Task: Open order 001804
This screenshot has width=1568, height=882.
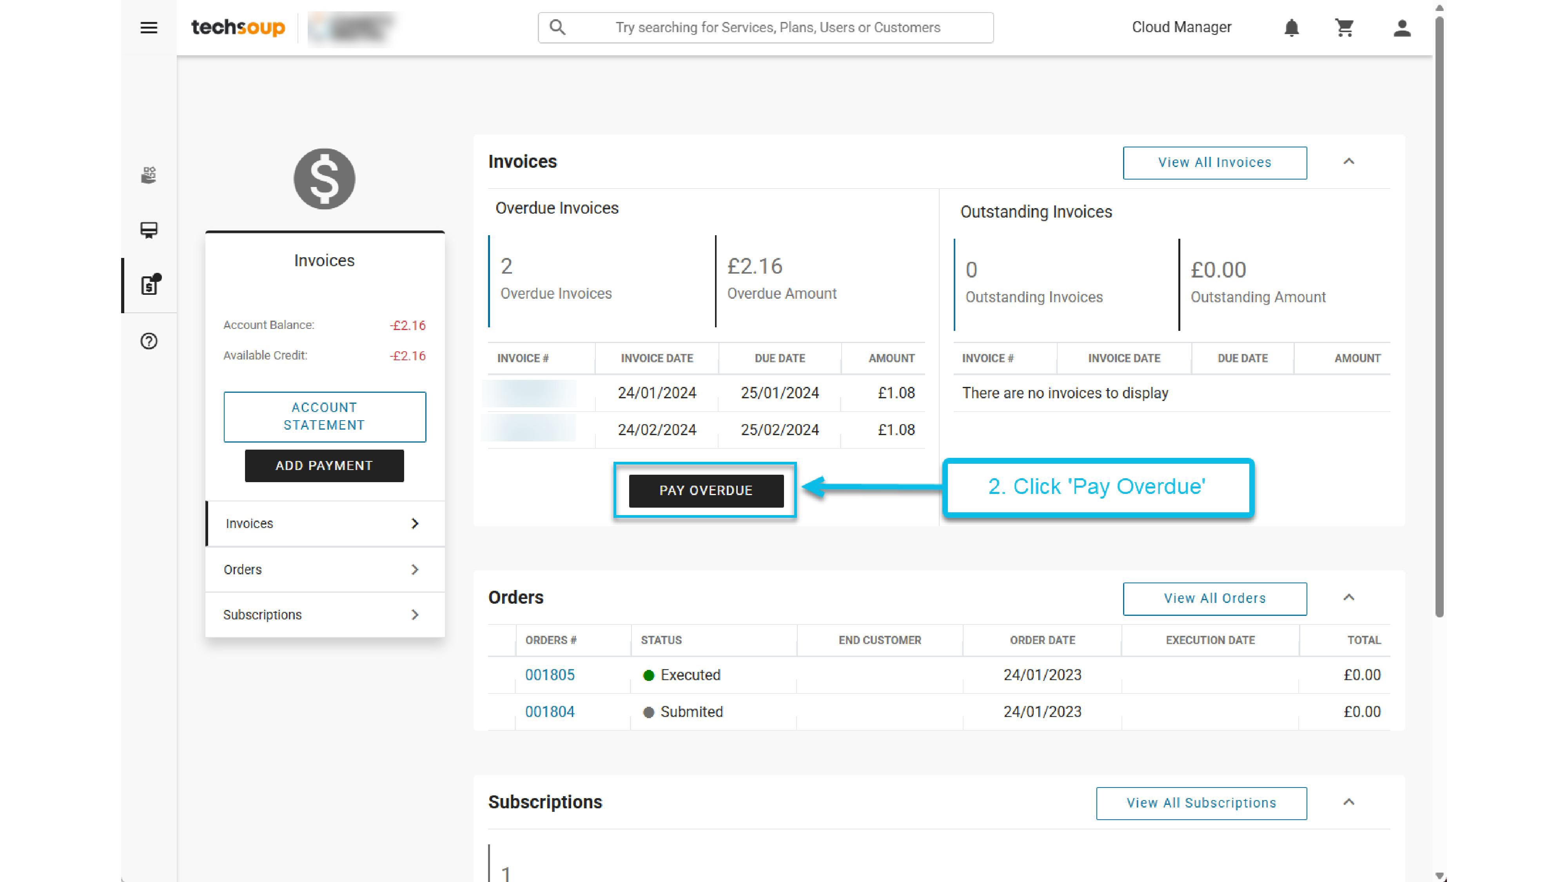Action: (550, 711)
